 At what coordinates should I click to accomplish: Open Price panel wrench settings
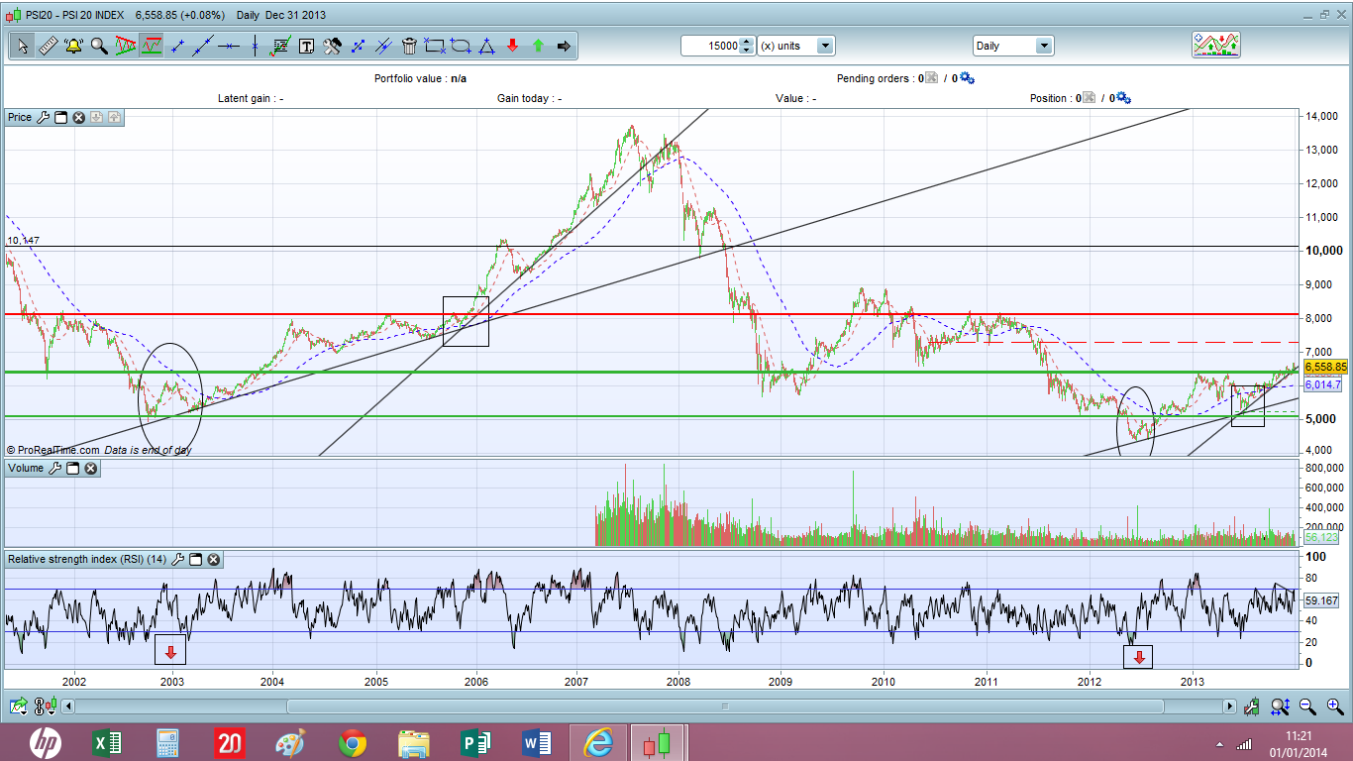43,117
